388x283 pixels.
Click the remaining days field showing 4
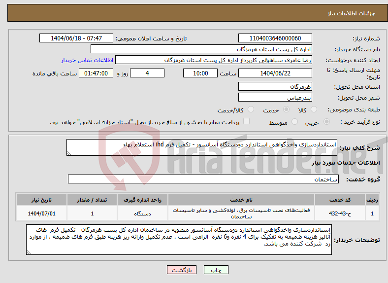[x=147, y=73]
